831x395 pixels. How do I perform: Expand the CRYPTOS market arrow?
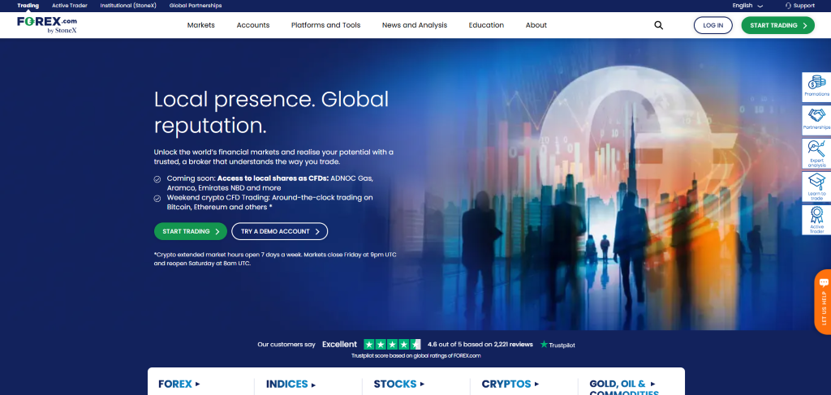(537, 384)
